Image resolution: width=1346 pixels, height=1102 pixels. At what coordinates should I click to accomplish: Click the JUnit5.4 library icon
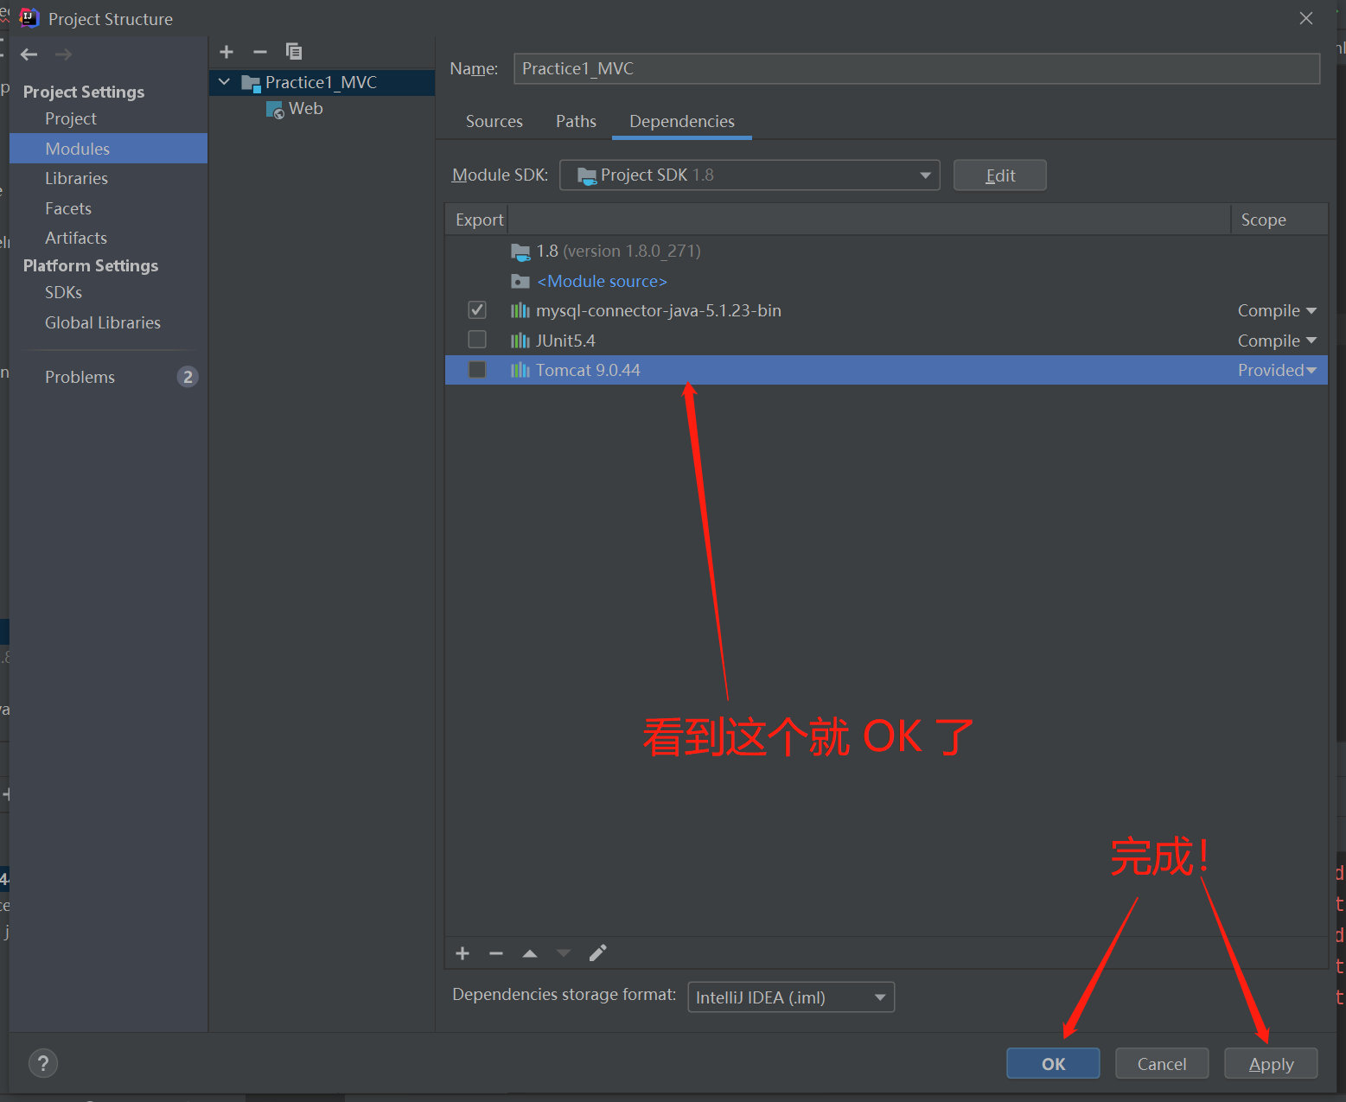pyautogui.click(x=520, y=341)
